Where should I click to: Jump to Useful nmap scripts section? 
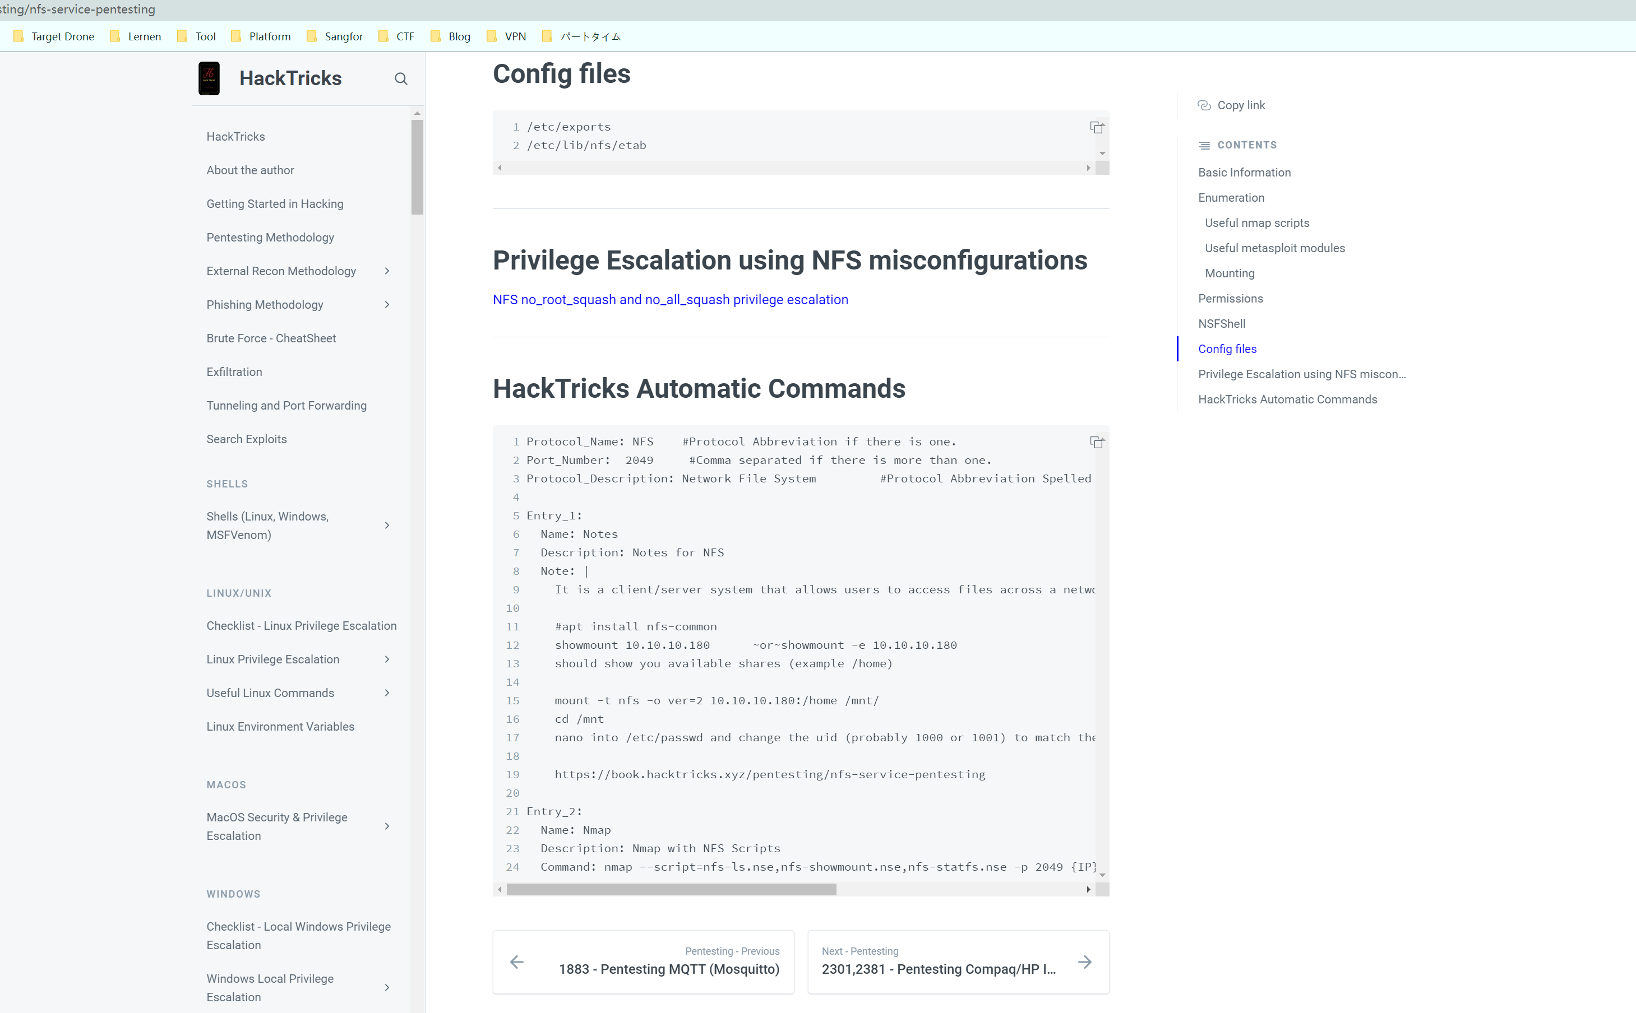[x=1258, y=223]
